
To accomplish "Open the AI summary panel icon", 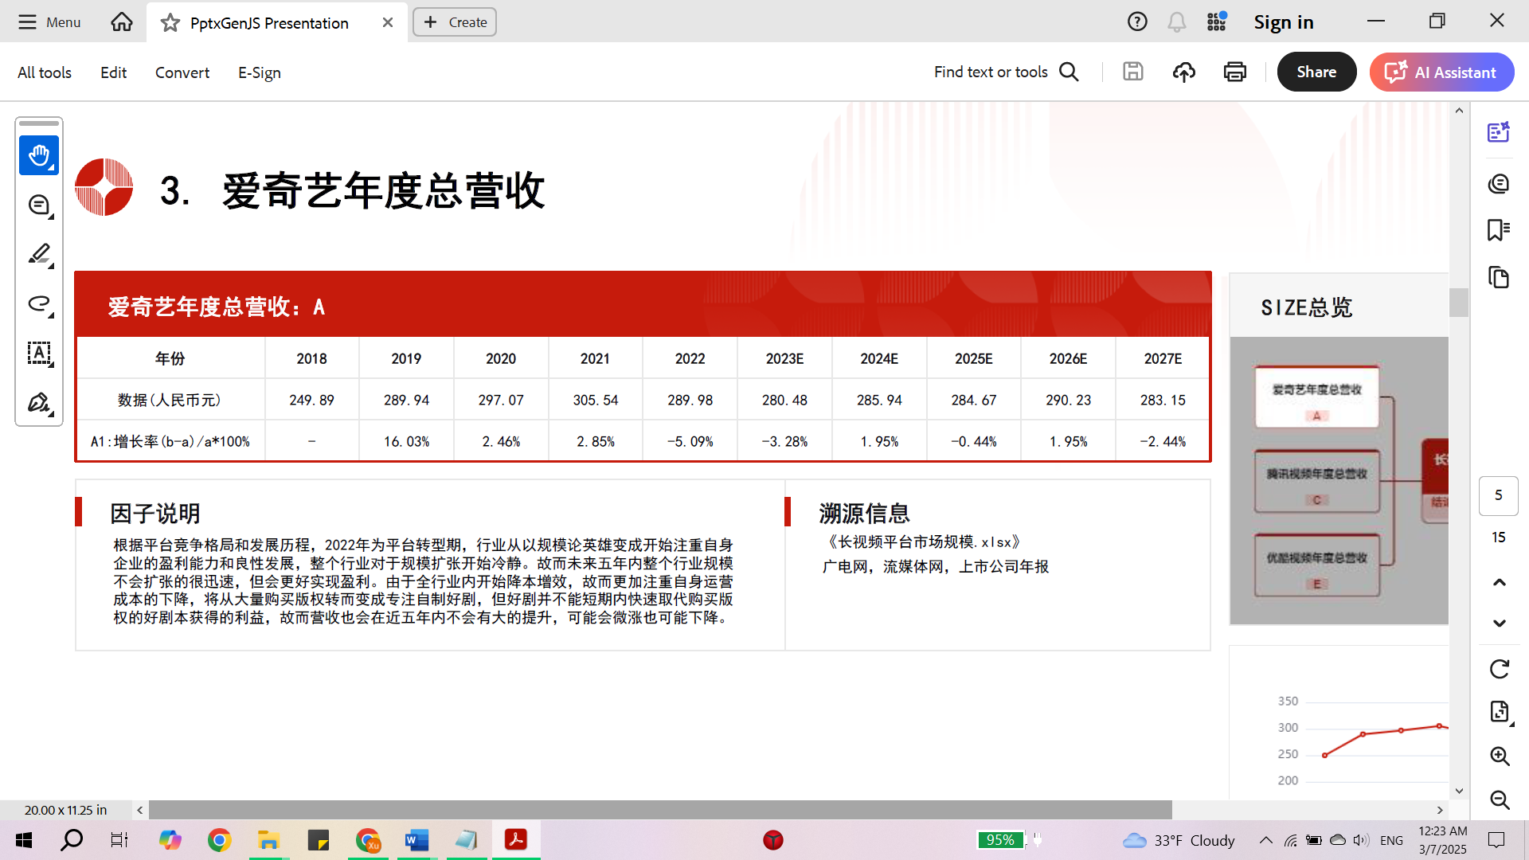I will pos(1499,132).
